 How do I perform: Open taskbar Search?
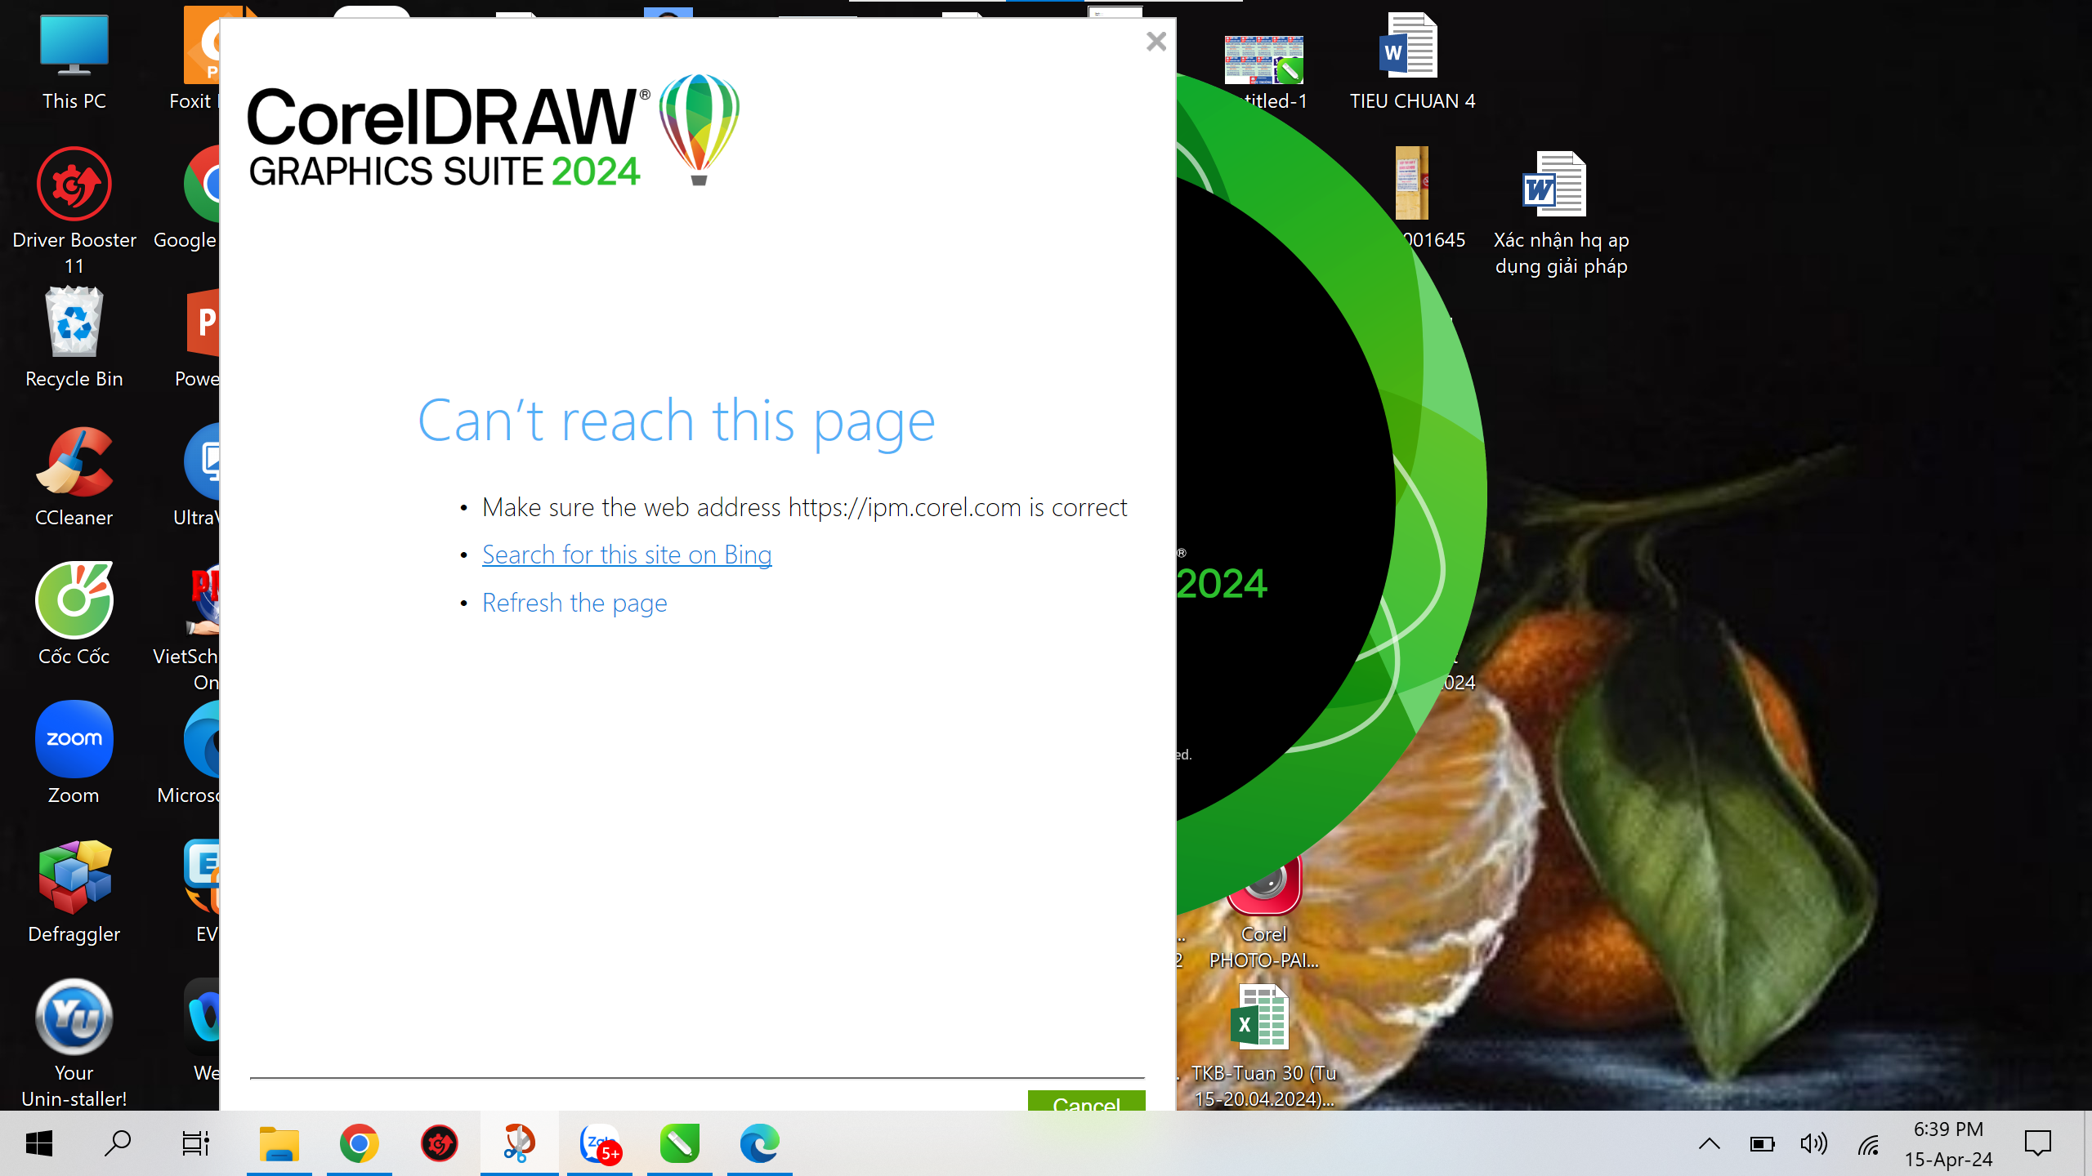tap(118, 1143)
